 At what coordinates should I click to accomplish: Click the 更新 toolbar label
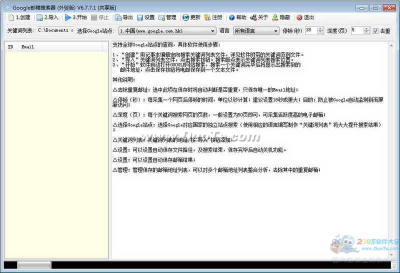(195, 17)
